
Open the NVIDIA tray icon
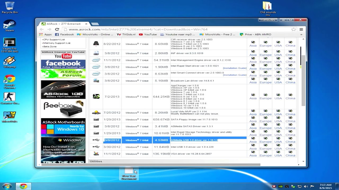click(281, 186)
